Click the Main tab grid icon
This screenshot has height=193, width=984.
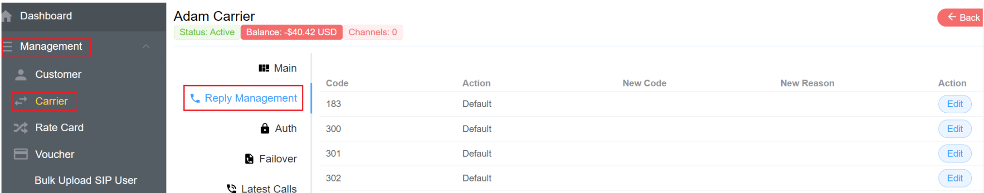point(264,68)
